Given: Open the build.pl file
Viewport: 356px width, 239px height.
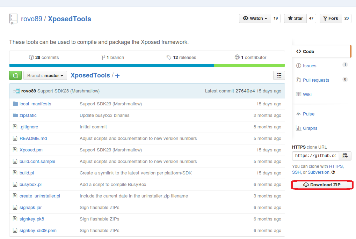Looking at the screenshot, I should coord(27,173).
